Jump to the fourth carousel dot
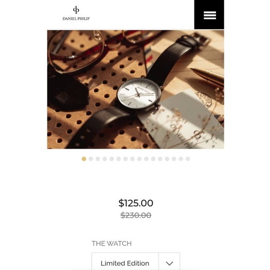270x270 pixels. 105,159
